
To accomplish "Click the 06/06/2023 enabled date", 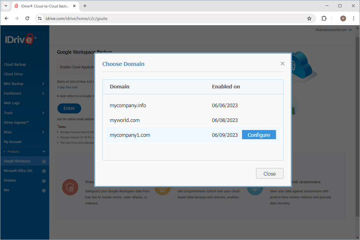I will coord(225,106).
